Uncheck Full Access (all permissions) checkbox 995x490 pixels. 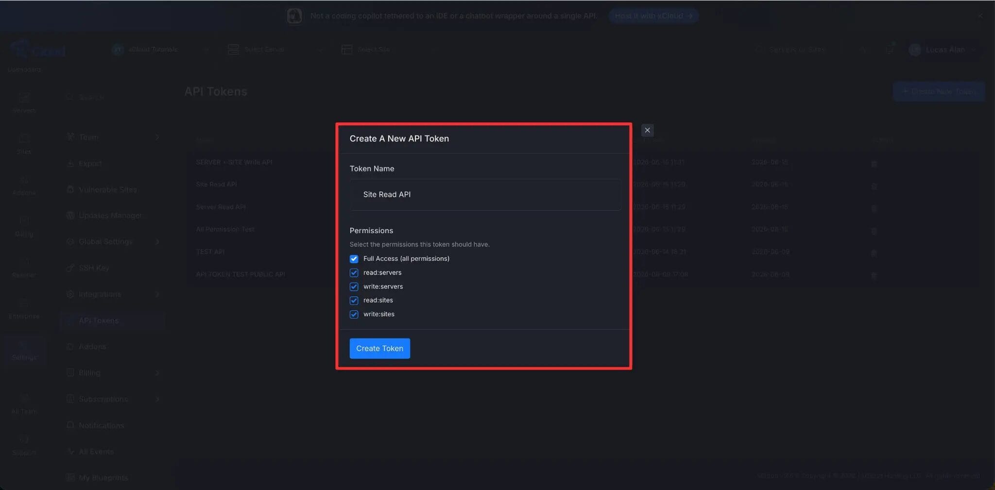(354, 259)
